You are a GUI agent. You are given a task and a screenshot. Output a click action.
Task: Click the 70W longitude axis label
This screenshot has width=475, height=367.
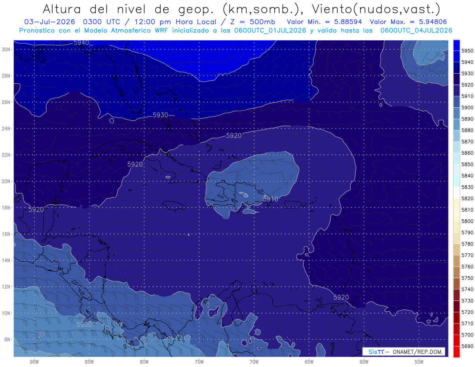tap(254, 362)
